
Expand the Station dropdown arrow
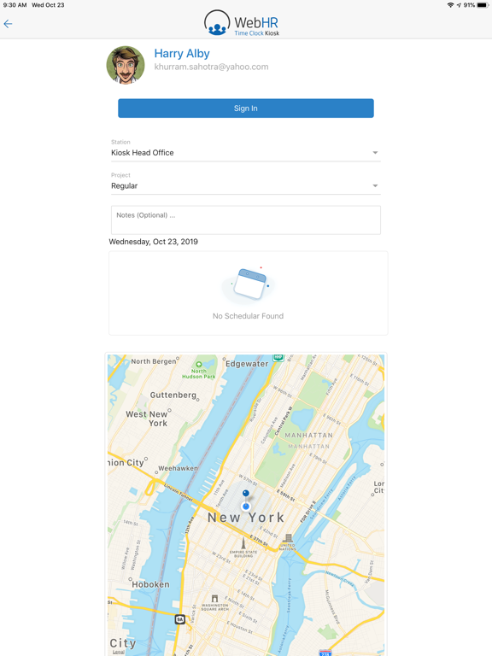[375, 153]
